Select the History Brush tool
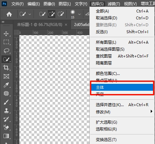This screenshot has height=144, width=155. coord(6,119)
